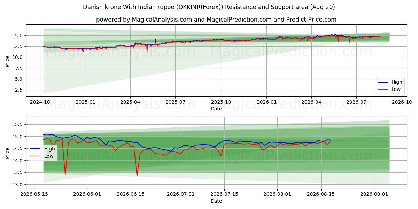Click the bottom chart x-axis label '2026-06-15'
This screenshot has height=209, width=418.
click(131, 194)
